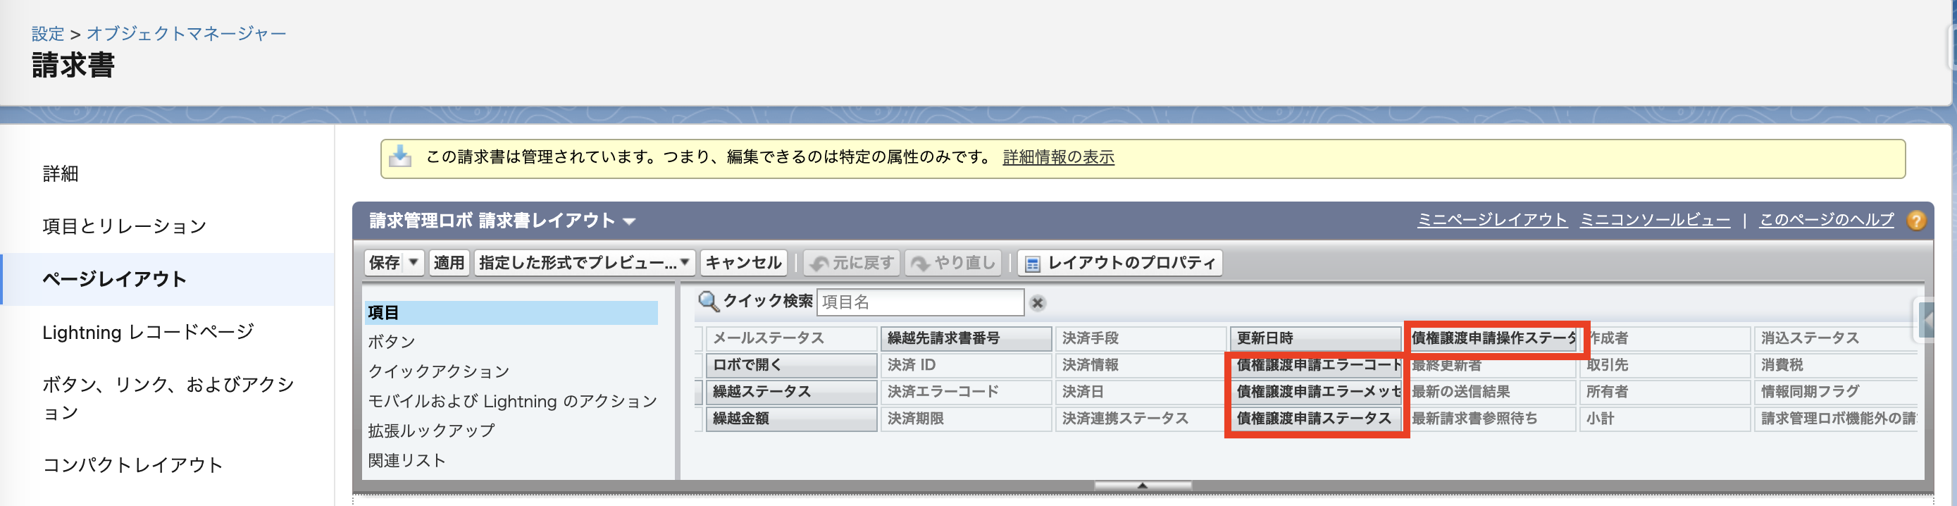Viewport: 1957px width, 506px height.
Task: Select the 決済日 field item
Action: pos(1141,391)
